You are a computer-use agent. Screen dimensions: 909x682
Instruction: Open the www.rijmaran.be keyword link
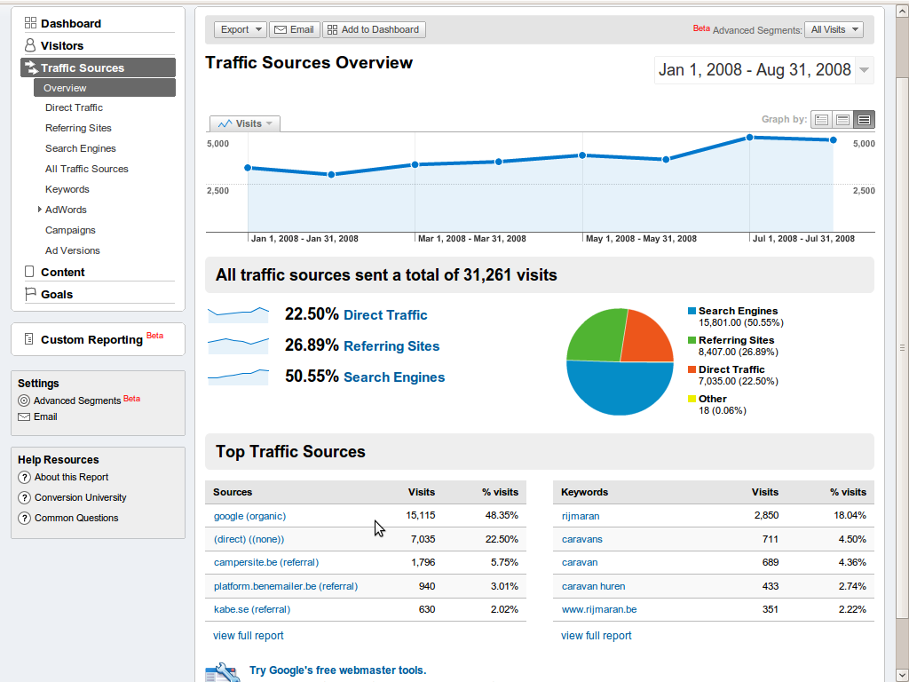click(x=599, y=609)
